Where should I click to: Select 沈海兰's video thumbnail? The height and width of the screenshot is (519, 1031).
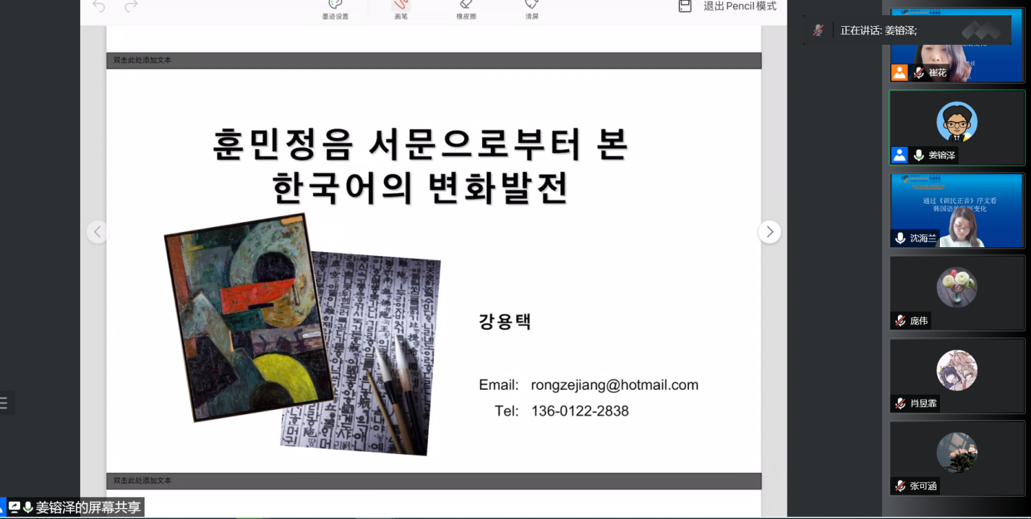957,210
